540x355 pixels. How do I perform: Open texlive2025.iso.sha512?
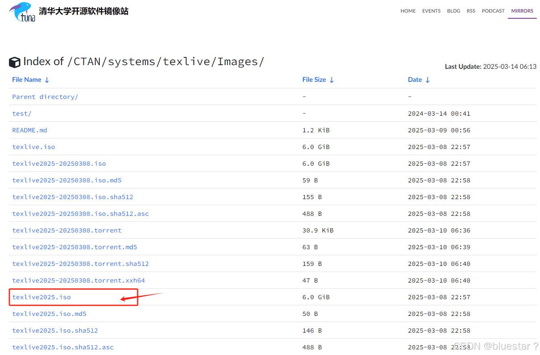(55, 331)
